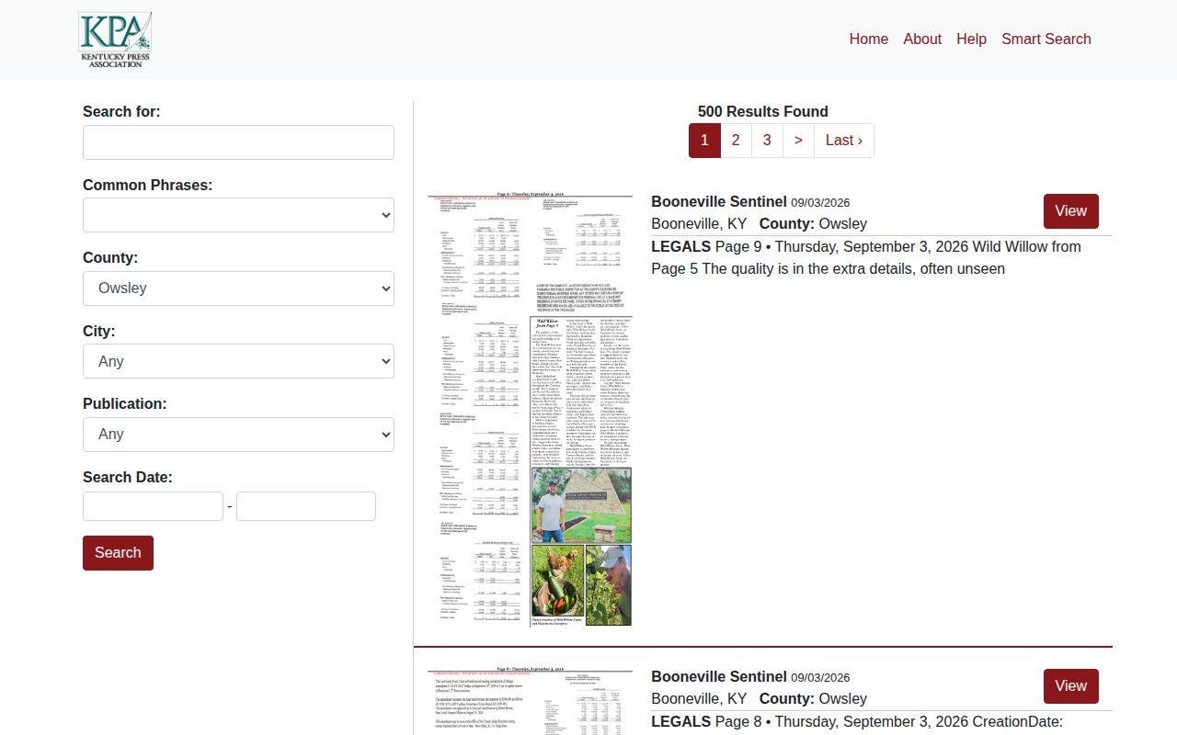This screenshot has width=1177, height=735.
Task: Go to the About page
Action: pyautogui.click(x=922, y=39)
